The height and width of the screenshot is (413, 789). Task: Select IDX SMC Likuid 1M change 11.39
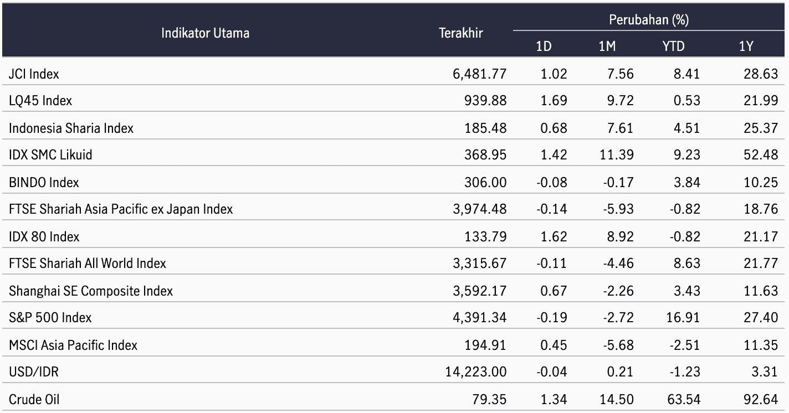pos(617,155)
